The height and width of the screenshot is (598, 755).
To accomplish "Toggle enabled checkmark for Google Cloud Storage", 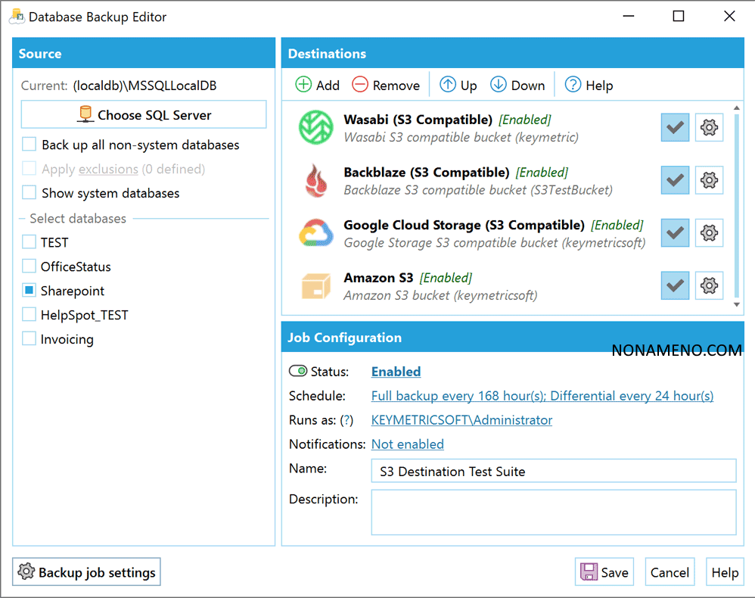I will (x=675, y=233).
